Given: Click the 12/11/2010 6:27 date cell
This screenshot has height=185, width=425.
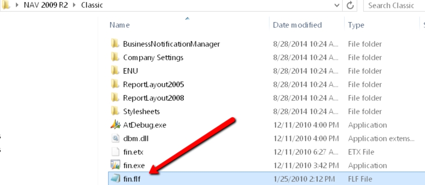Looking at the screenshot, I should pyautogui.click(x=306, y=152).
